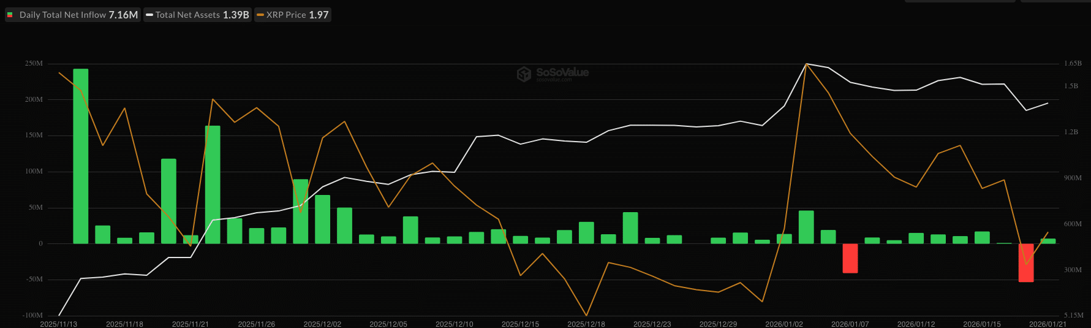This screenshot has height=328, width=1091.
Task: Click the 100M left axis label
Action: point(34,171)
